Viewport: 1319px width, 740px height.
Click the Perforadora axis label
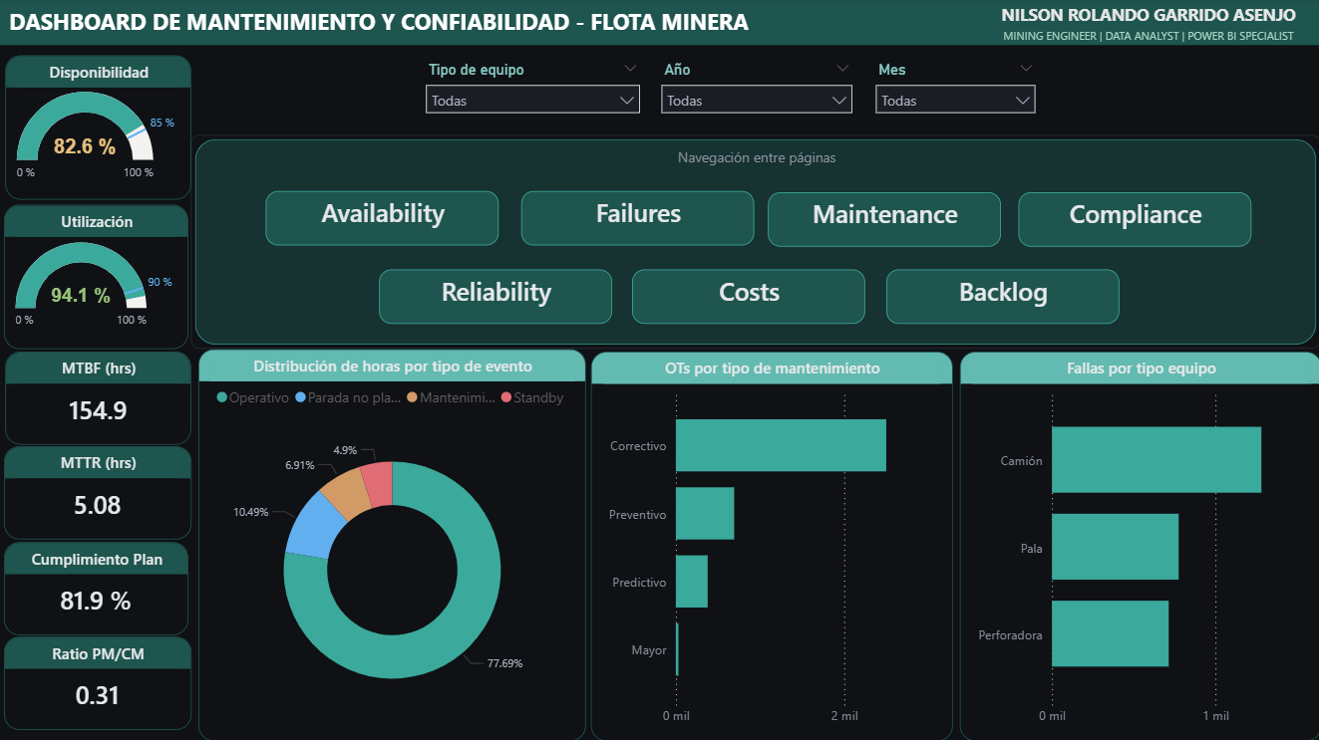[x=1011, y=634]
